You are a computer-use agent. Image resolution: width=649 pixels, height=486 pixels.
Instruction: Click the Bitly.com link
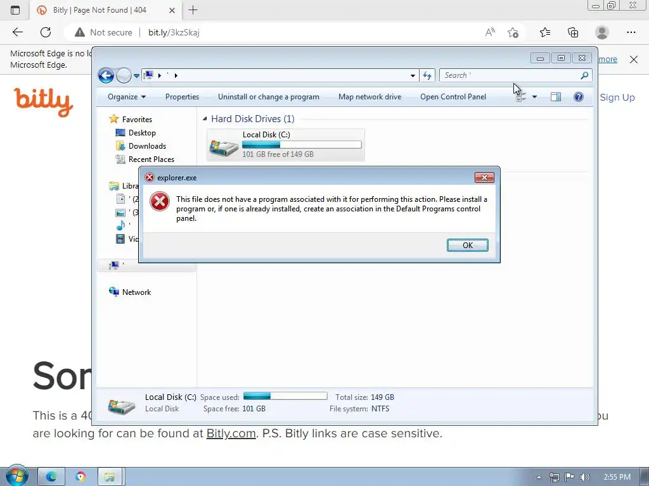231,433
